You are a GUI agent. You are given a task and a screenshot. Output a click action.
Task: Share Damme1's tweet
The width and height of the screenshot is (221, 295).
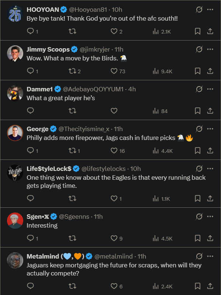point(210,110)
